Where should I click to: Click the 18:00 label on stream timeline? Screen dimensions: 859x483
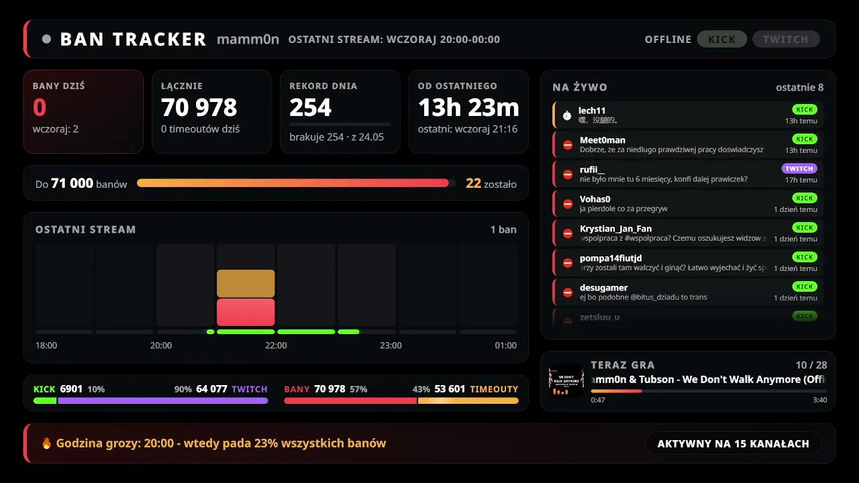46,345
